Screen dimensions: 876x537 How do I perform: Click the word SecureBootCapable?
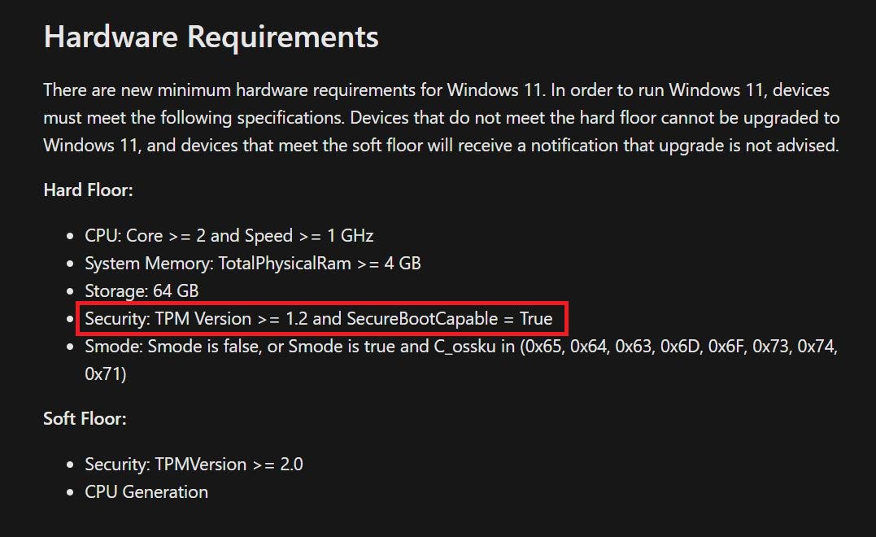pos(421,318)
